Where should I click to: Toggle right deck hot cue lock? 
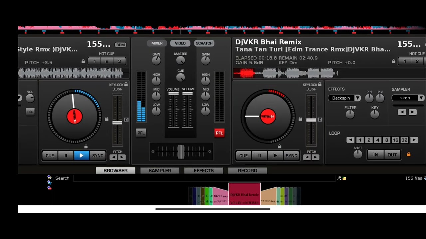pos(393,61)
